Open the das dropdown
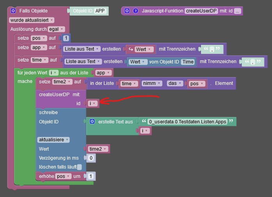 click(175, 83)
